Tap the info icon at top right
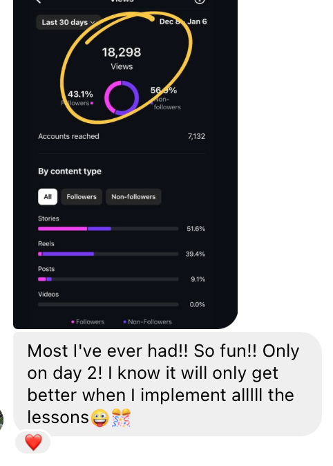The width and height of the screenshot is (333, 466). 200,1
